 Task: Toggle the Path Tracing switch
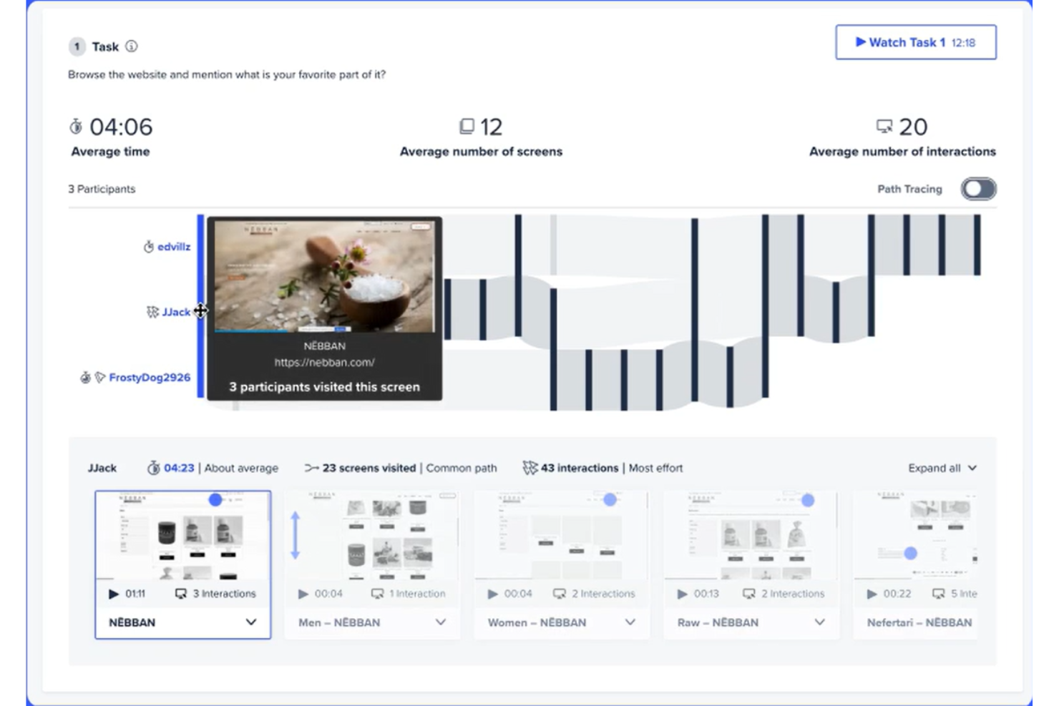(978, 189)
